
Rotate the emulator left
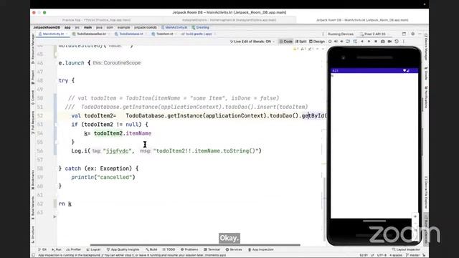pos(348,42)
